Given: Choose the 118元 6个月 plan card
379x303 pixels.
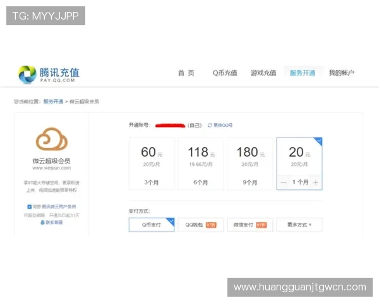Looking at the screenshot, I should pyautogui.click(x=201, y=164).
